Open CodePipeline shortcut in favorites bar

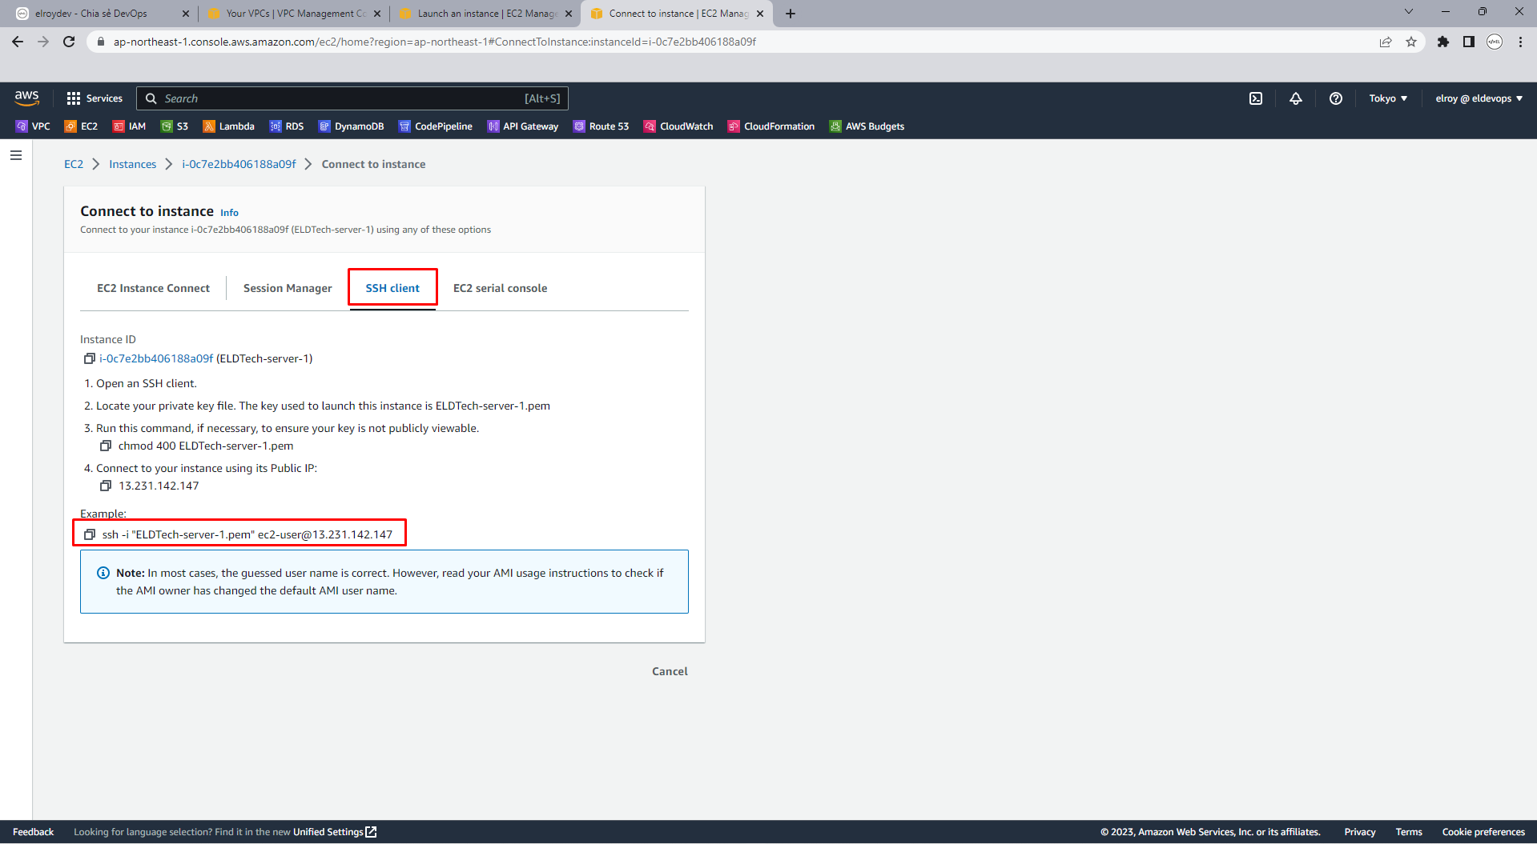[435, 126]
